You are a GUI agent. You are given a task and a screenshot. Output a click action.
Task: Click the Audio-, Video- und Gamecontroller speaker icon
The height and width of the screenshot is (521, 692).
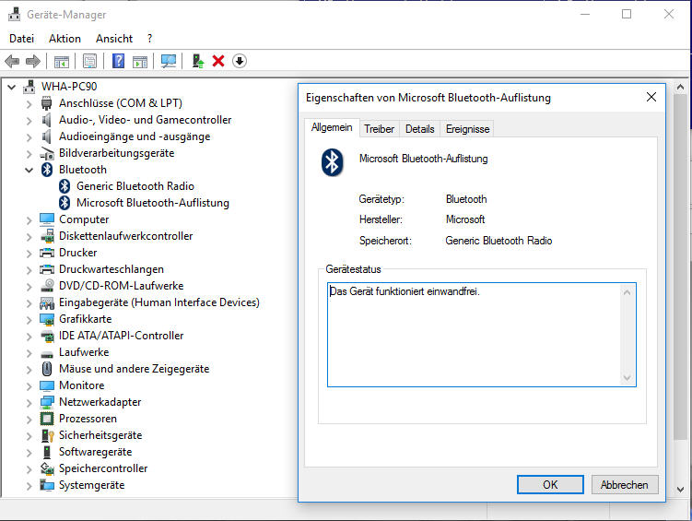(x=46, y=120)
